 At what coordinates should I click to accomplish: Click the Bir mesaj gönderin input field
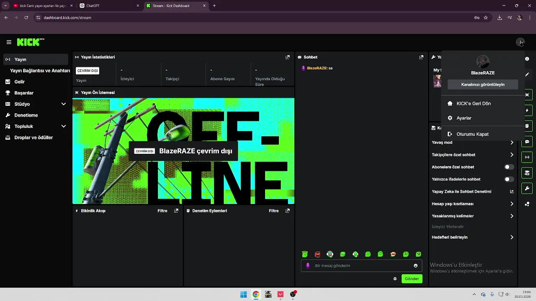coord(361,265)
